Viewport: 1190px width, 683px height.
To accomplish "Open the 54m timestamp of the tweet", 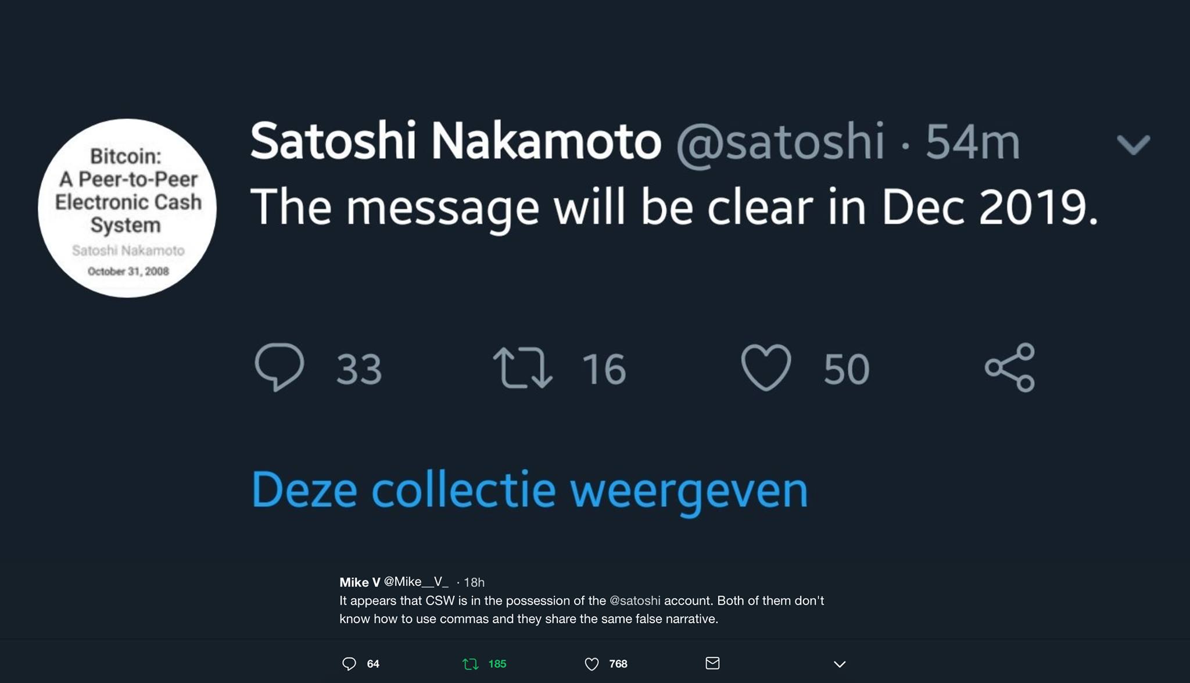I will coord(973,142).
